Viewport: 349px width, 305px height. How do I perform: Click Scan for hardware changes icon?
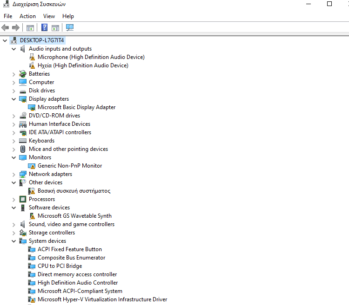point(70,27)
